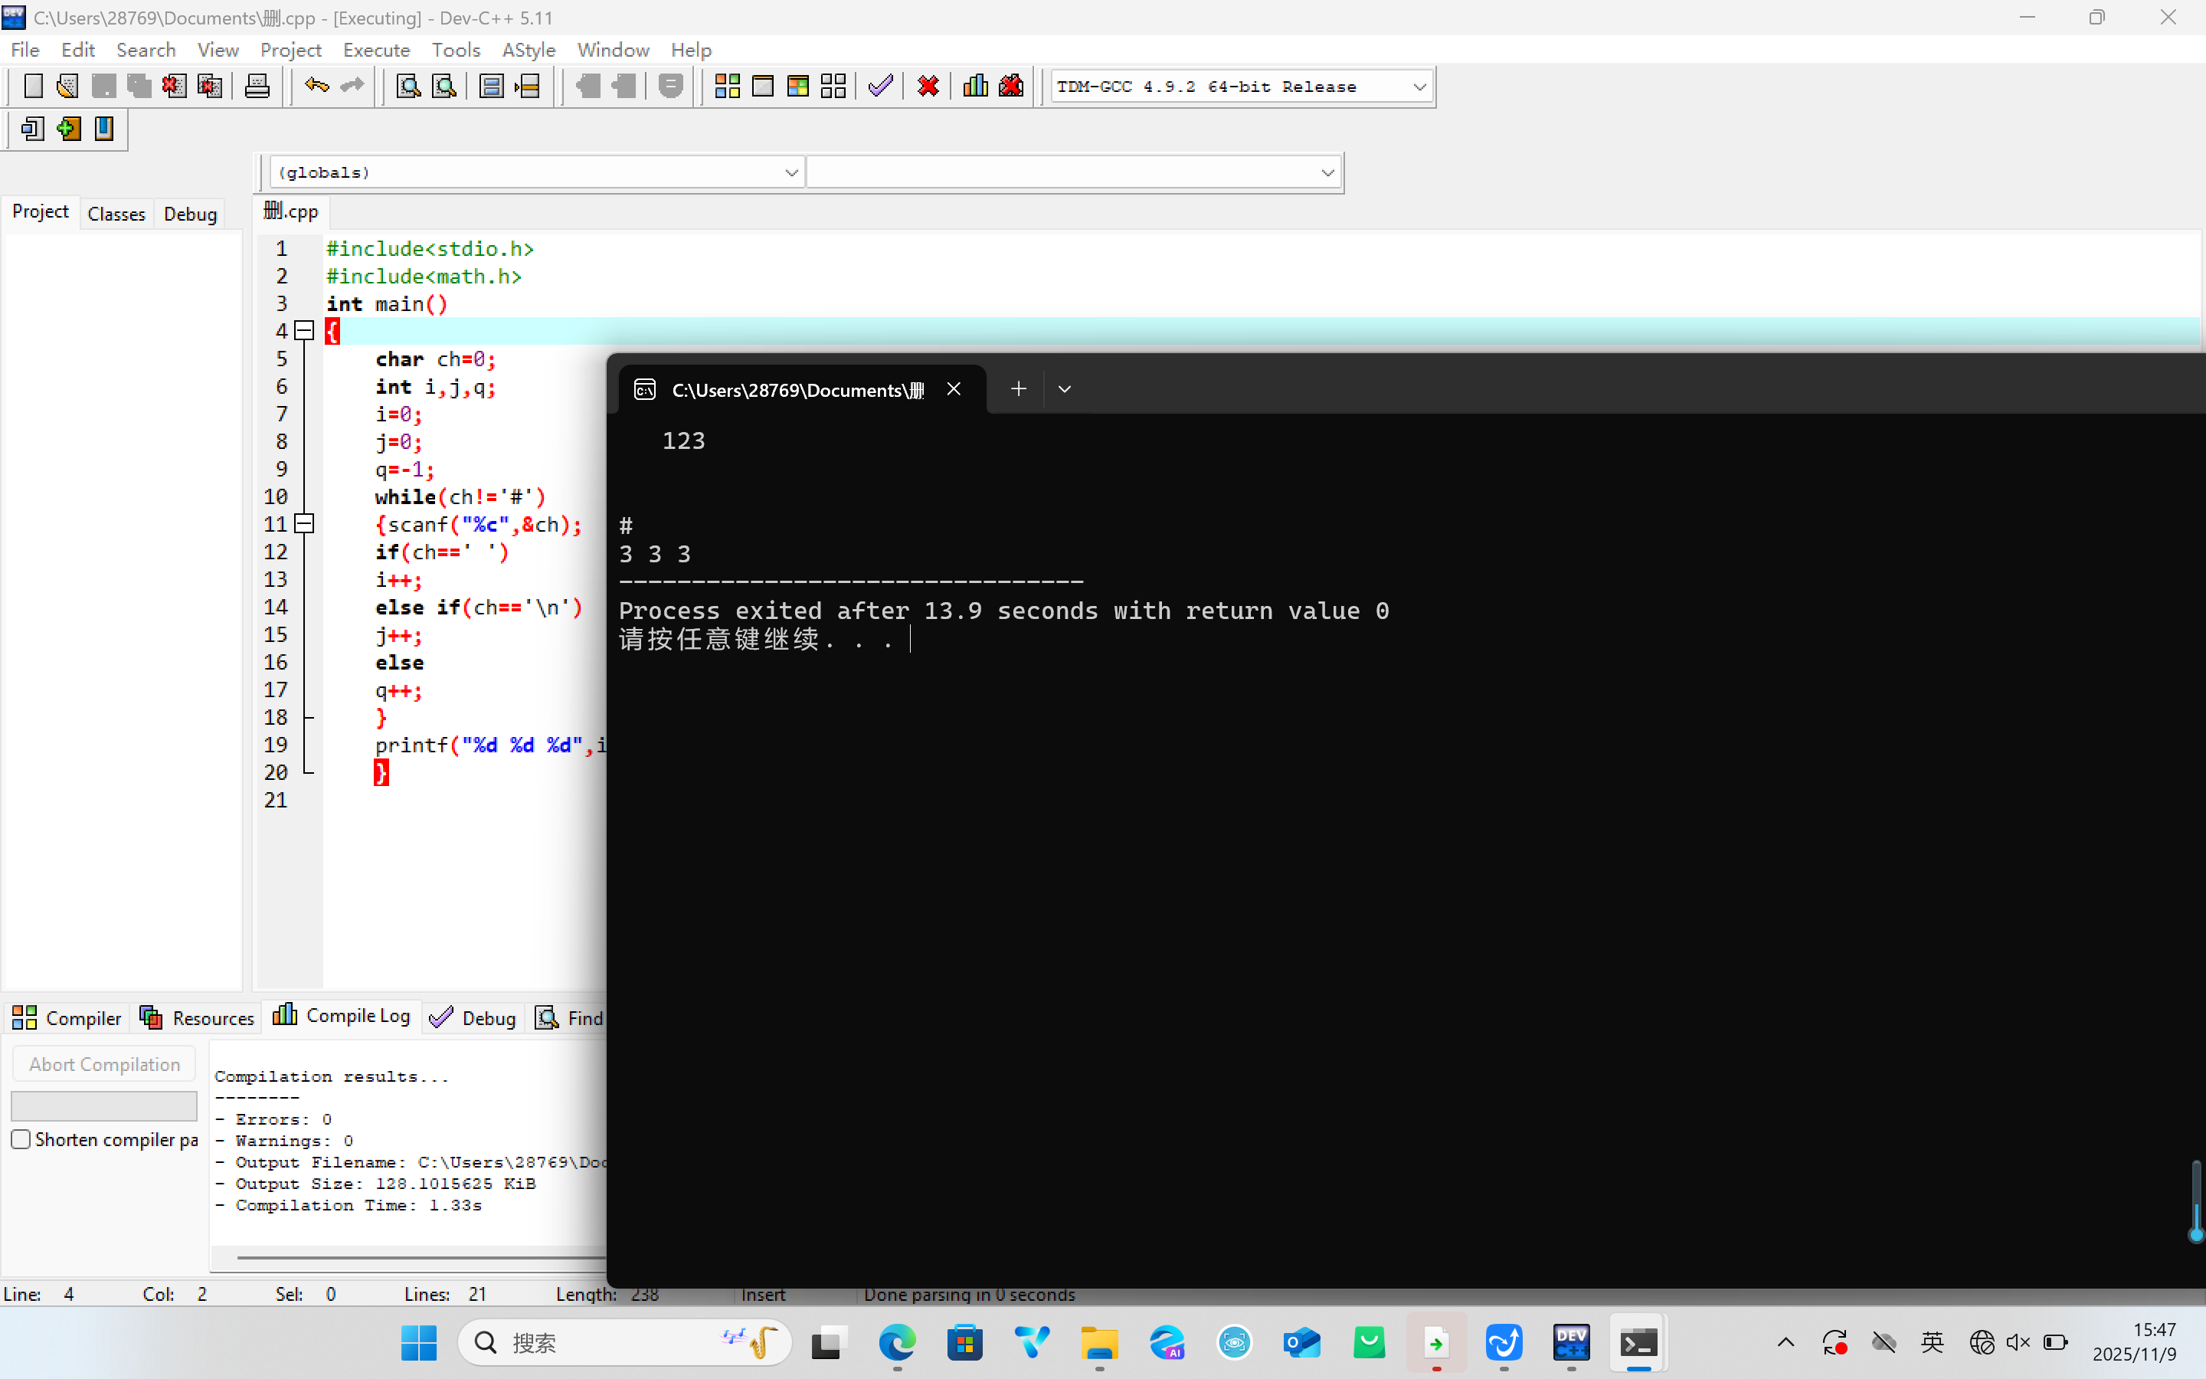The height and width of the screenshot is (1379, 2206).
Task: Toggle Shorten compiler paths checkbox
Action: [21, 1139]
